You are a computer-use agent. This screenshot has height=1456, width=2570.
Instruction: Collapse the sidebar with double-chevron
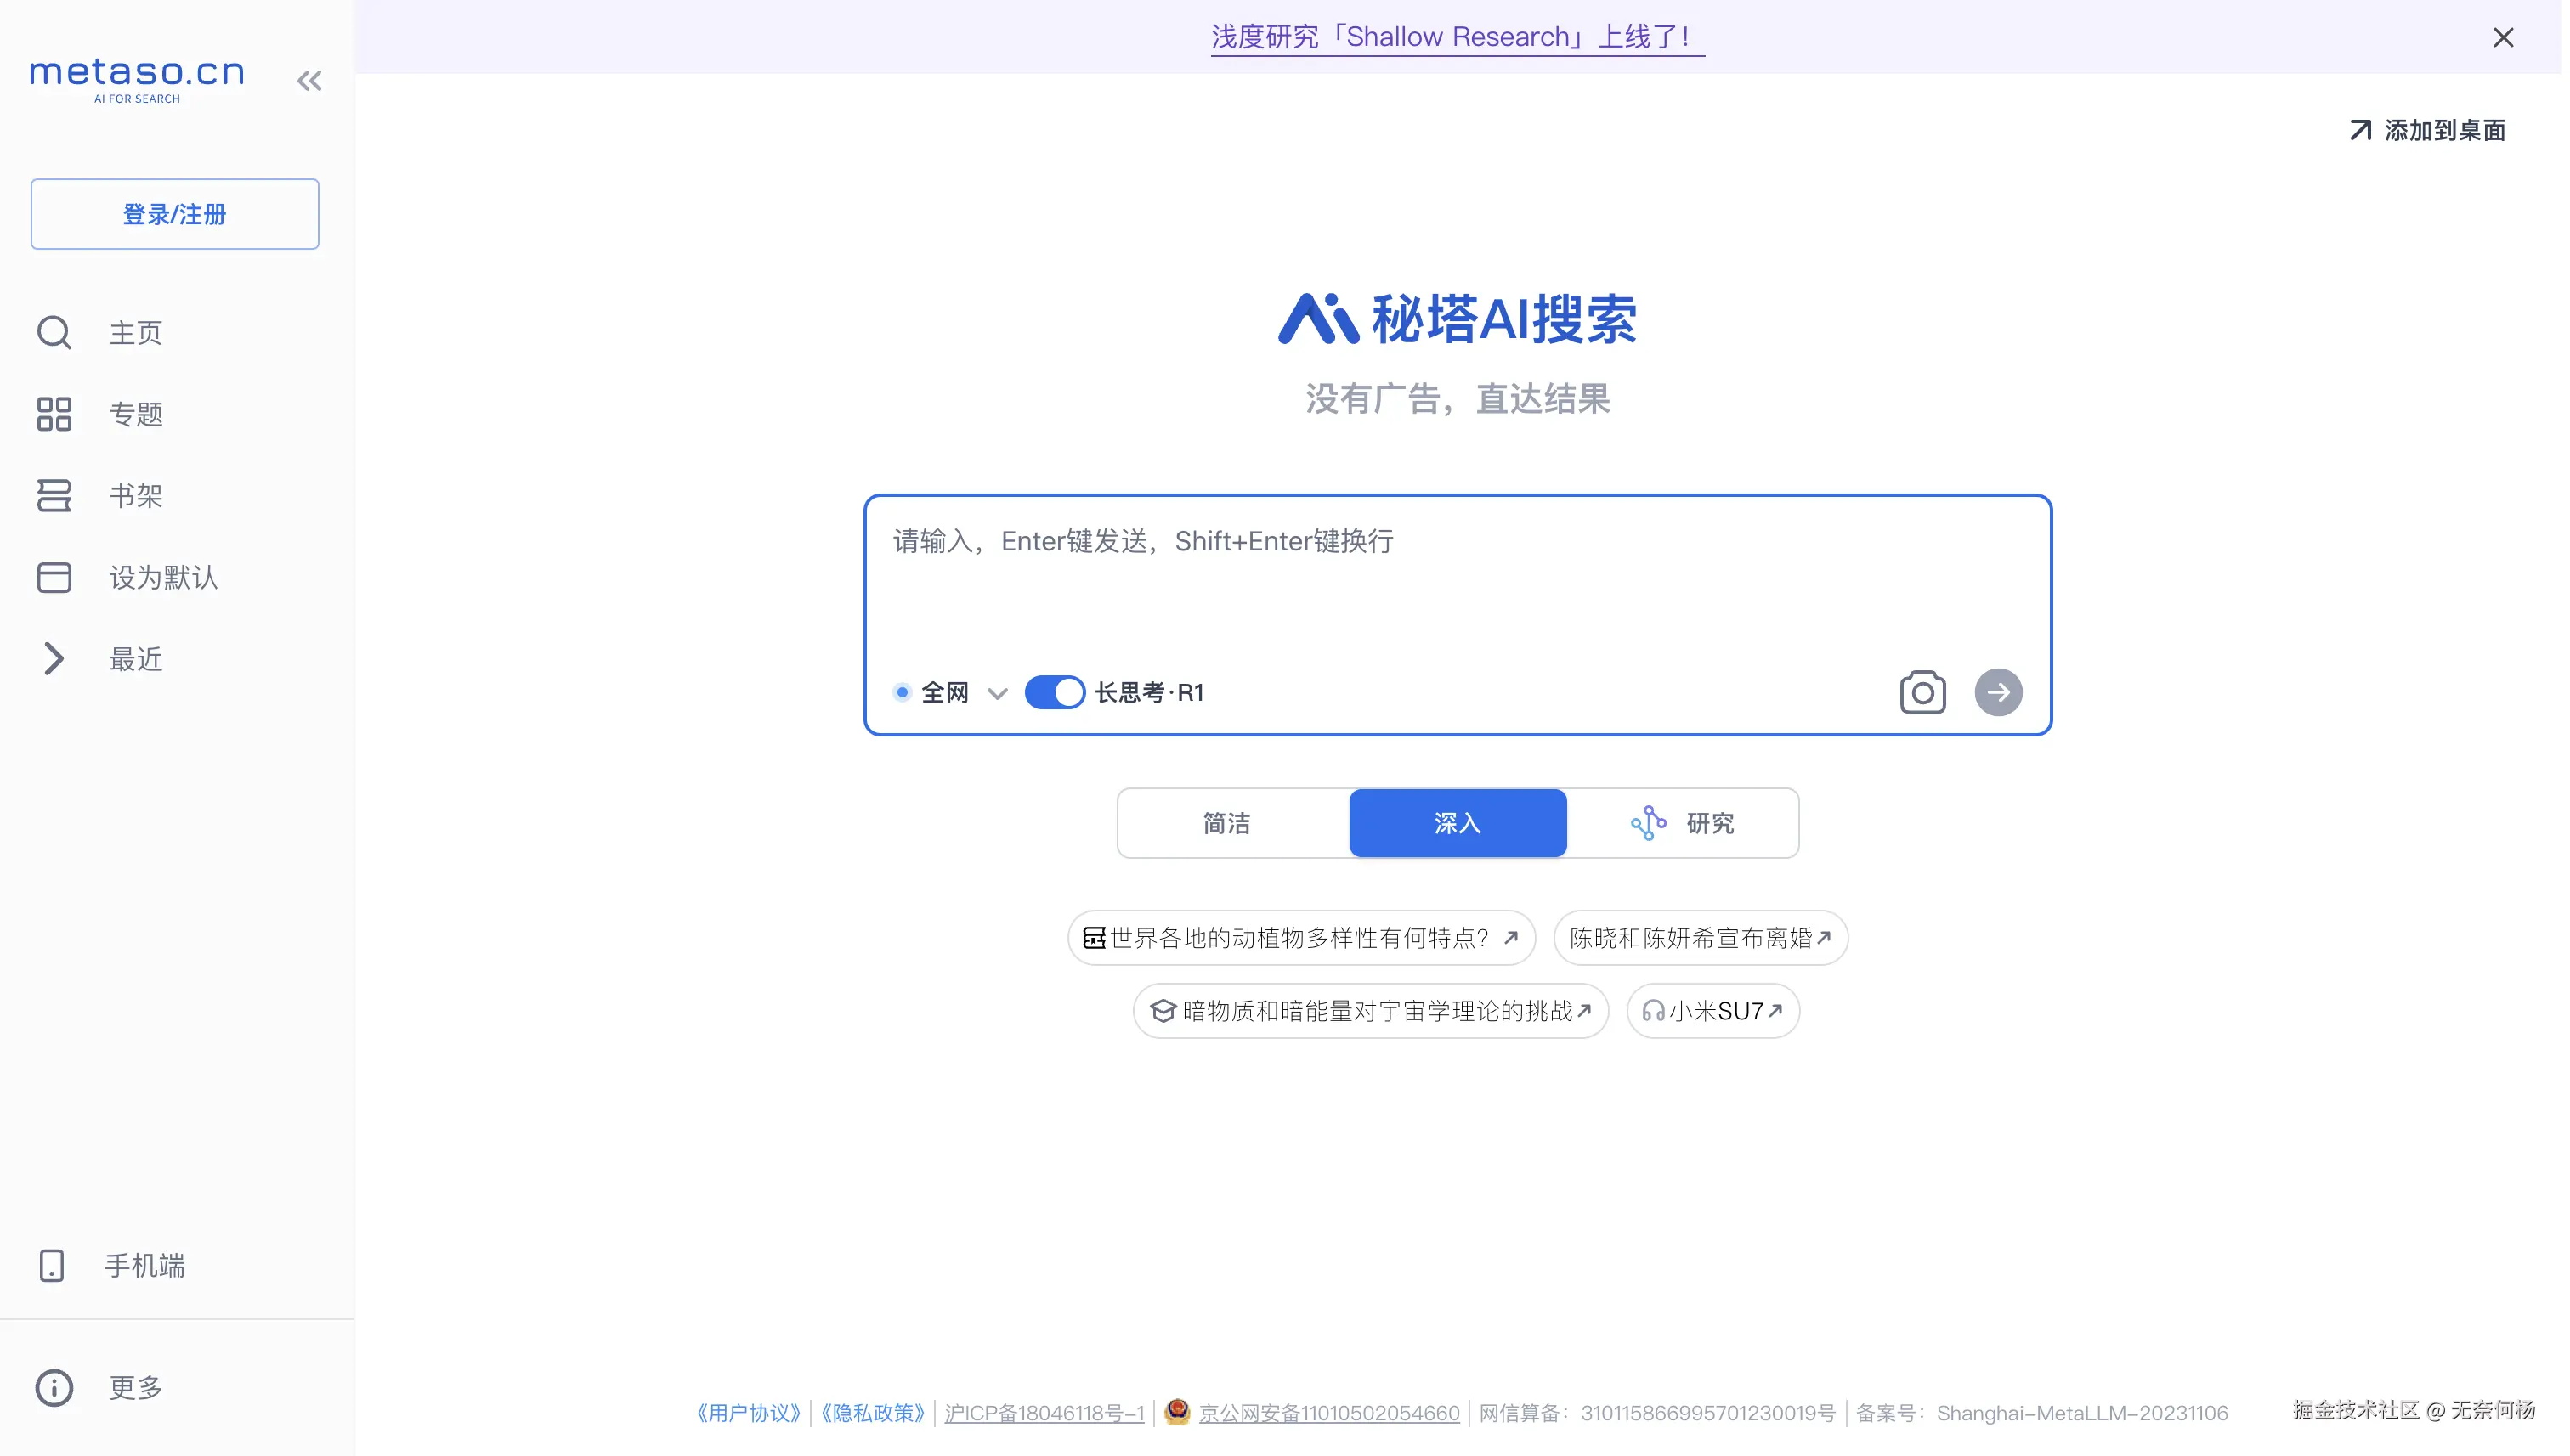point(310,80)
